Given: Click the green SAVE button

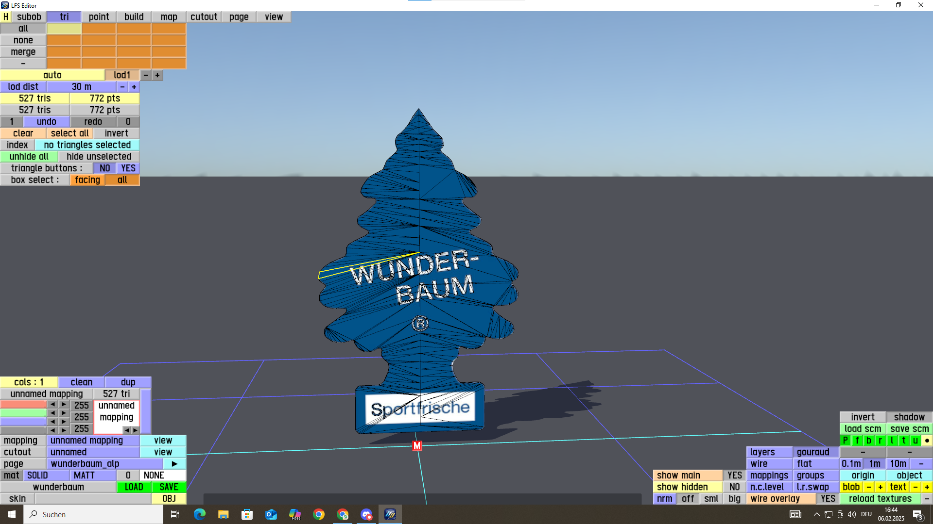Looking at the screenshot, I should click(169, 487).
